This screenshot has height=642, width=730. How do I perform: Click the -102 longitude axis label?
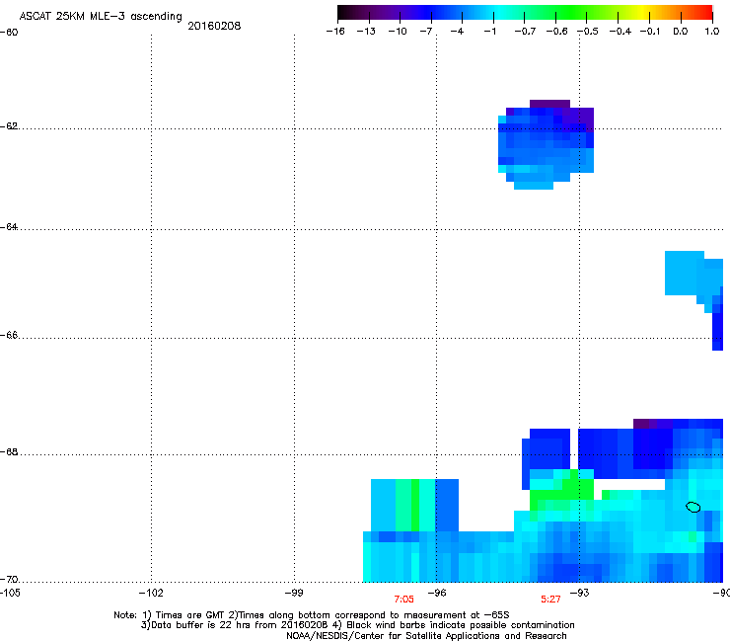151,593
